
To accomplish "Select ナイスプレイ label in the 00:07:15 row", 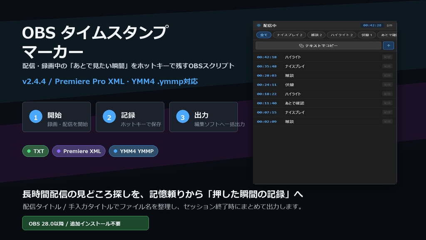I will [x=295, y=112].
